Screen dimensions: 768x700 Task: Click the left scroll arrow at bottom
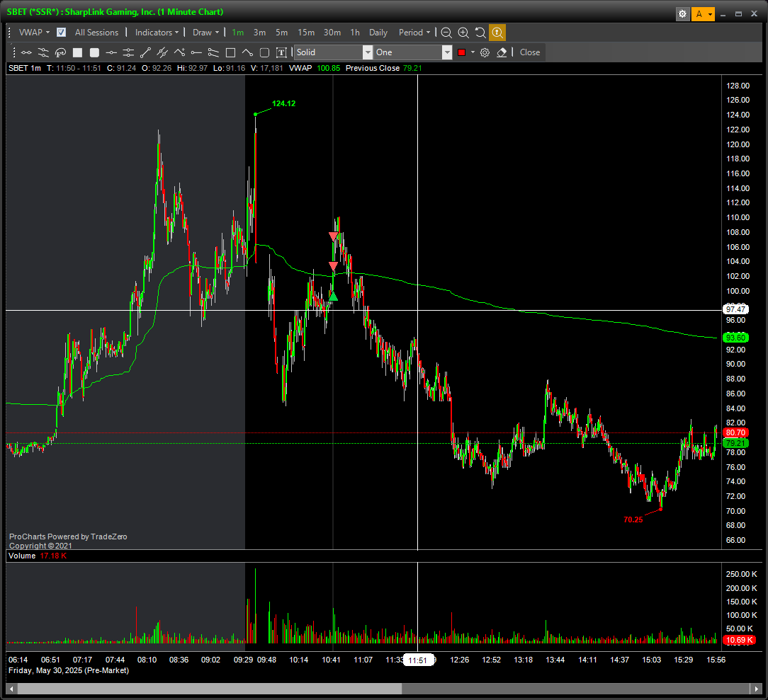pos(11,689)
